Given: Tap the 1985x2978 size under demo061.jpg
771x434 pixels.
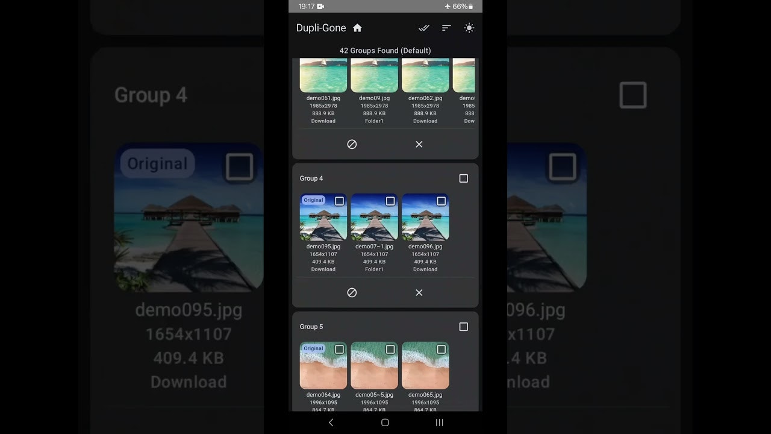Looking at the screenshot, I should coord(323,106).
